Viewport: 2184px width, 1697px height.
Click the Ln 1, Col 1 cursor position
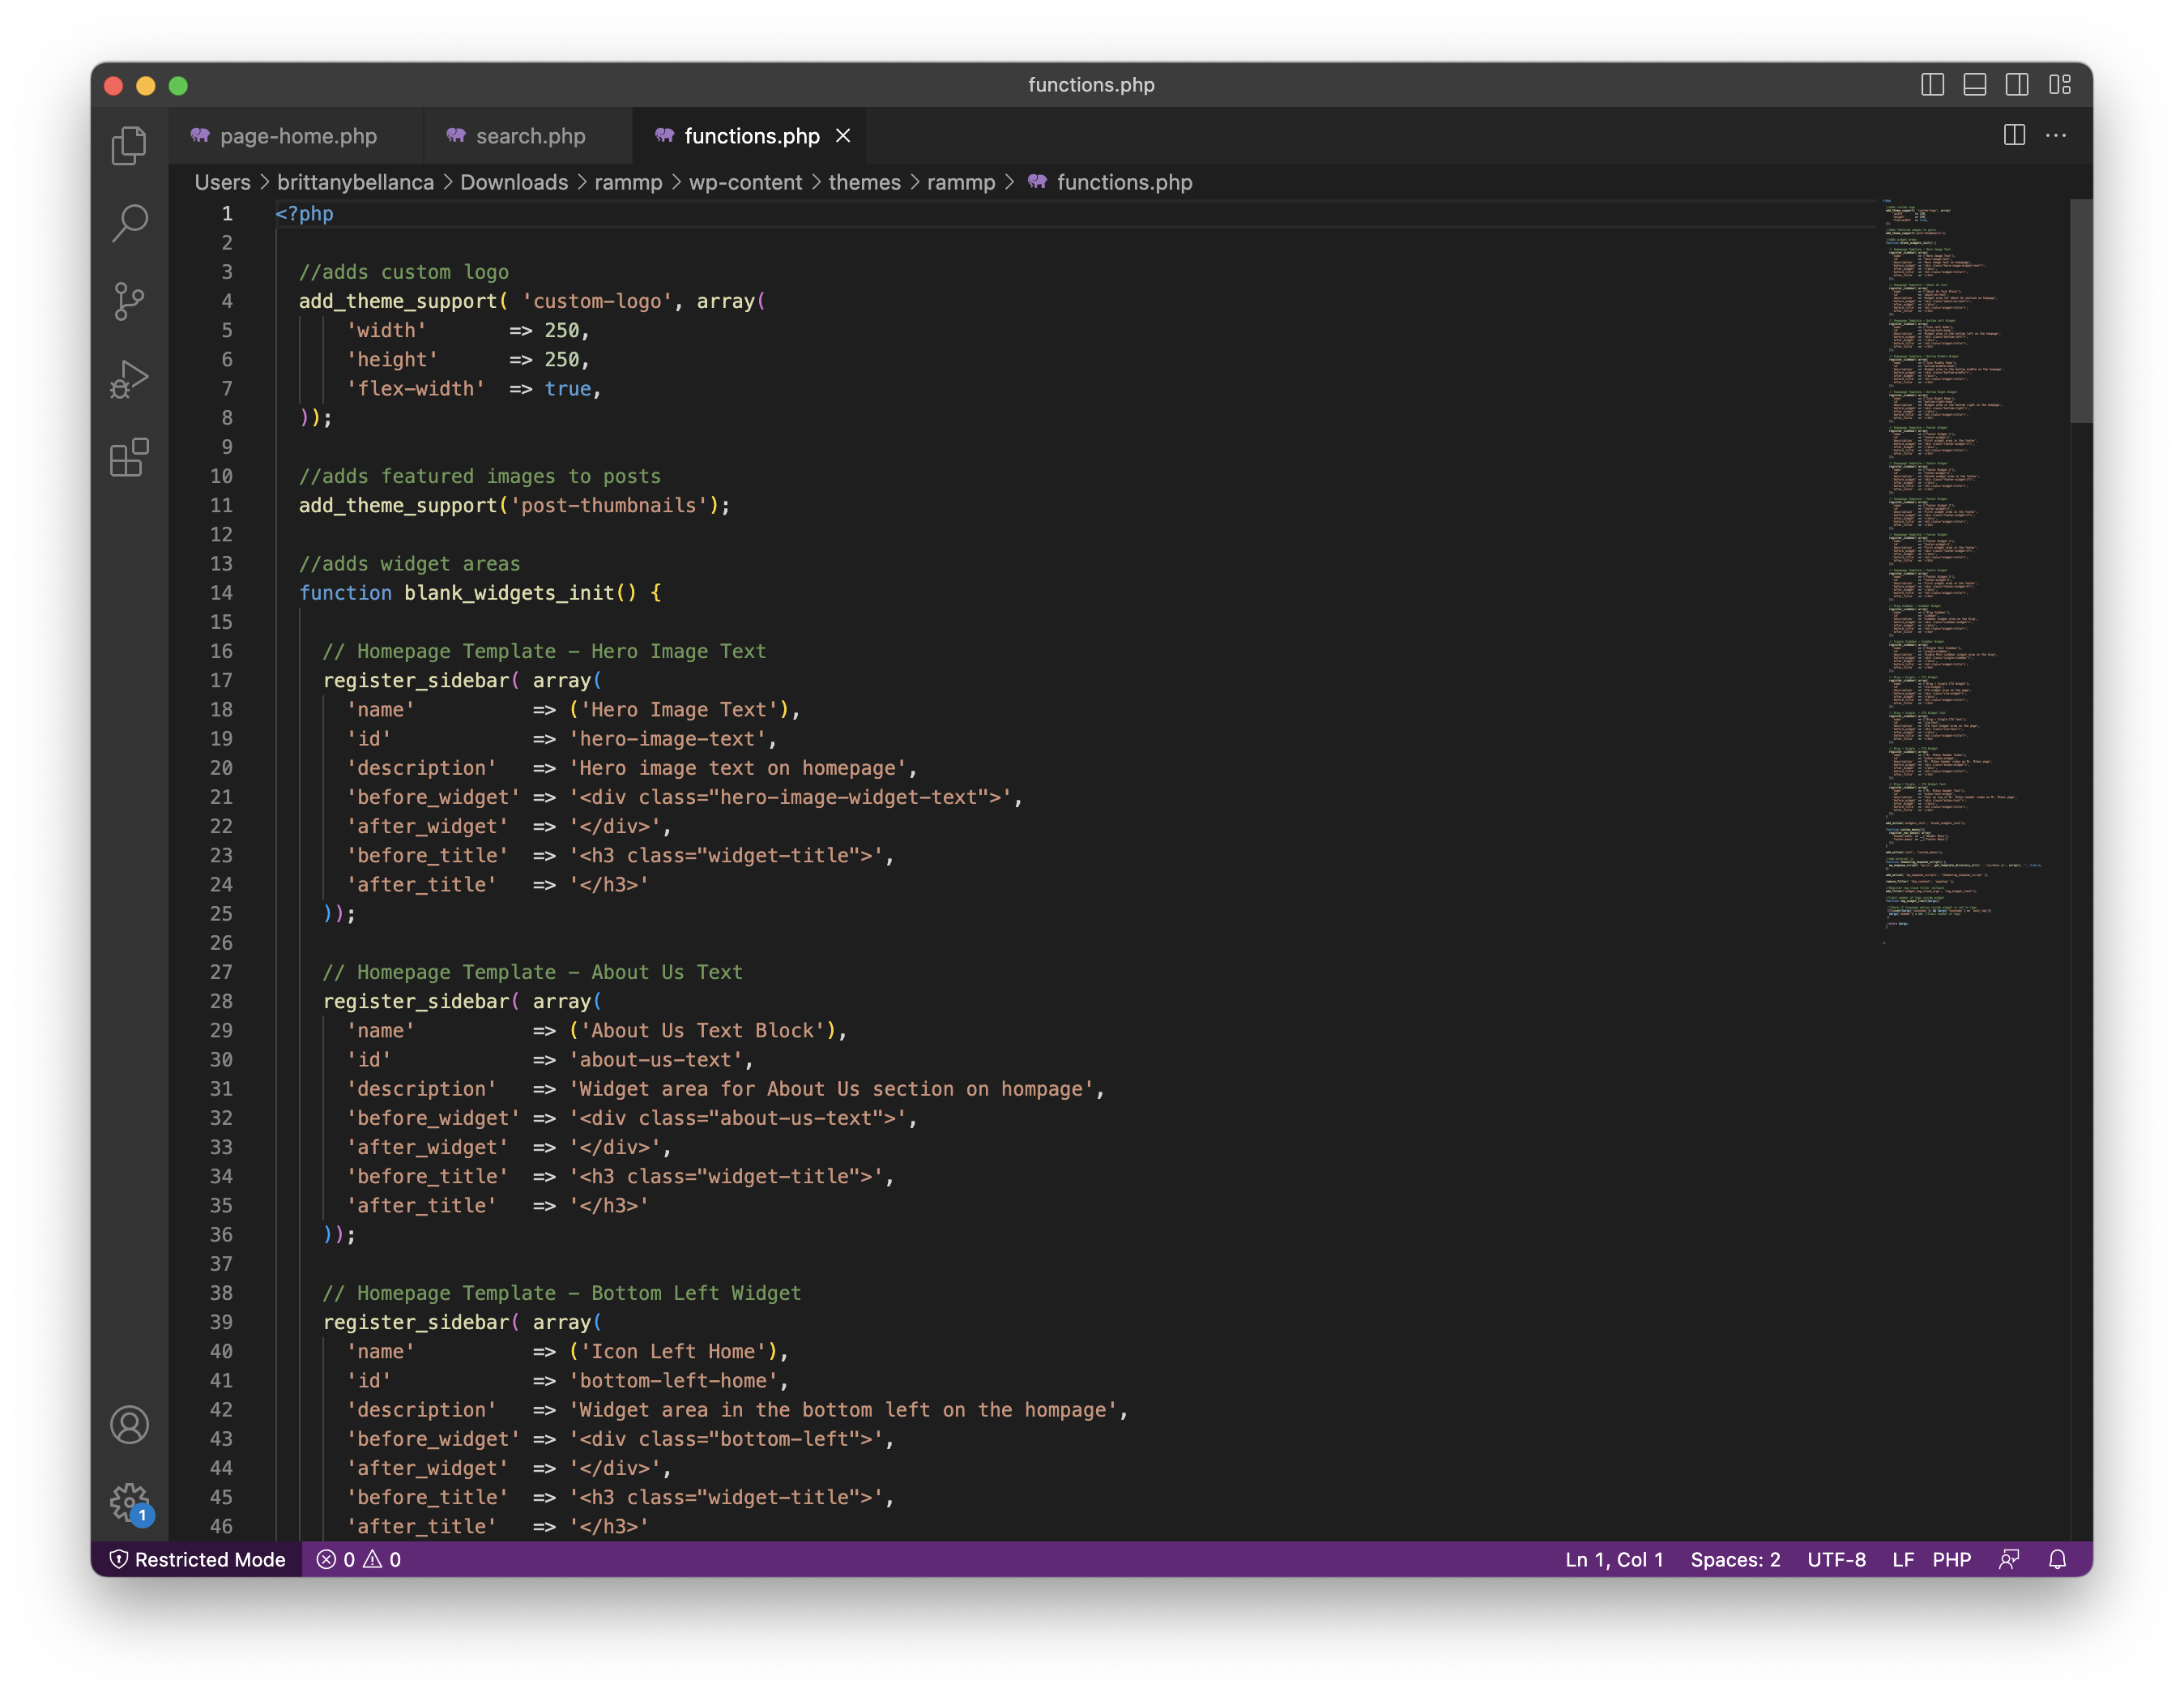click(1614, 1559)
